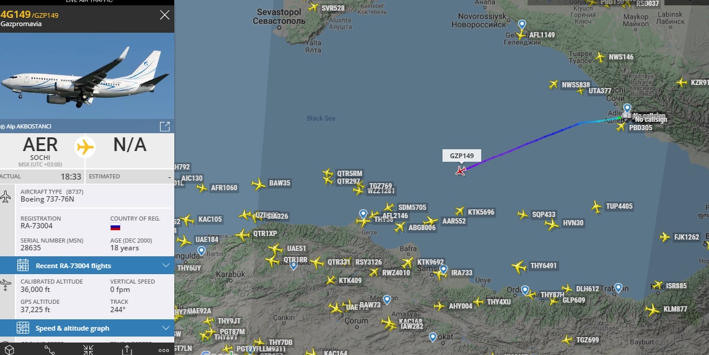Click the red GZP149 aircraft on map
Viewport: 709px width, 355px height.
pyautogui.click(x=461, y=171)
